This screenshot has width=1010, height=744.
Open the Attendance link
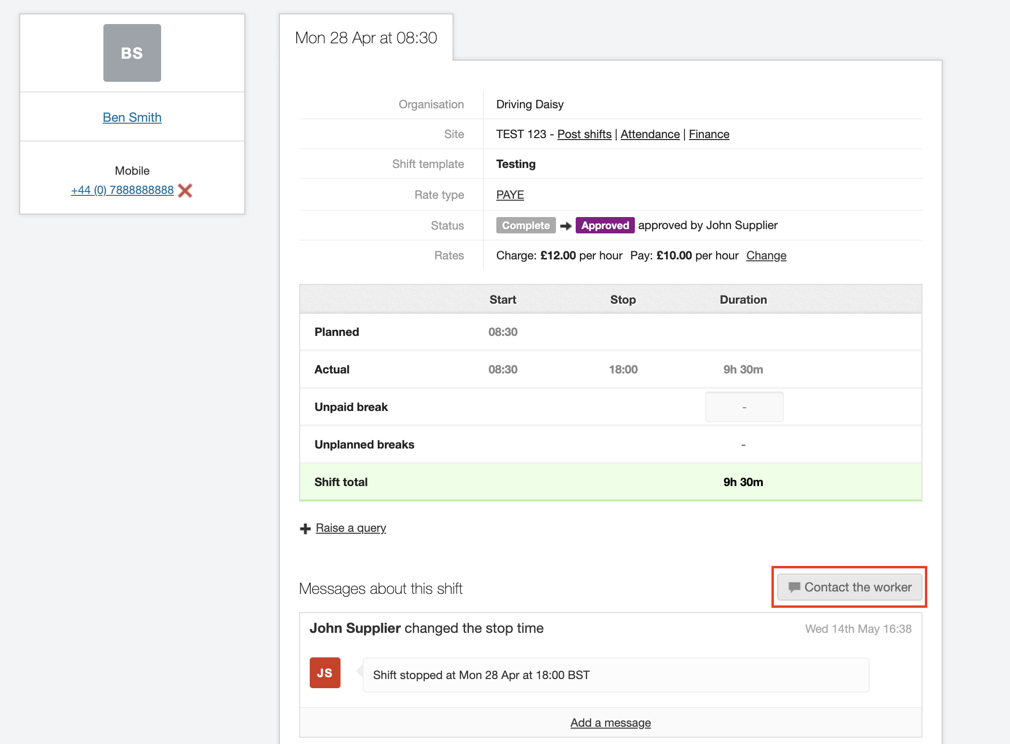[x=650, y=134]
